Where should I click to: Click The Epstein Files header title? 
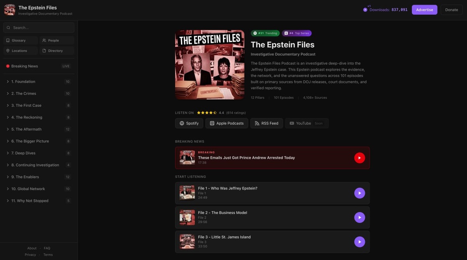coord(37,7)
